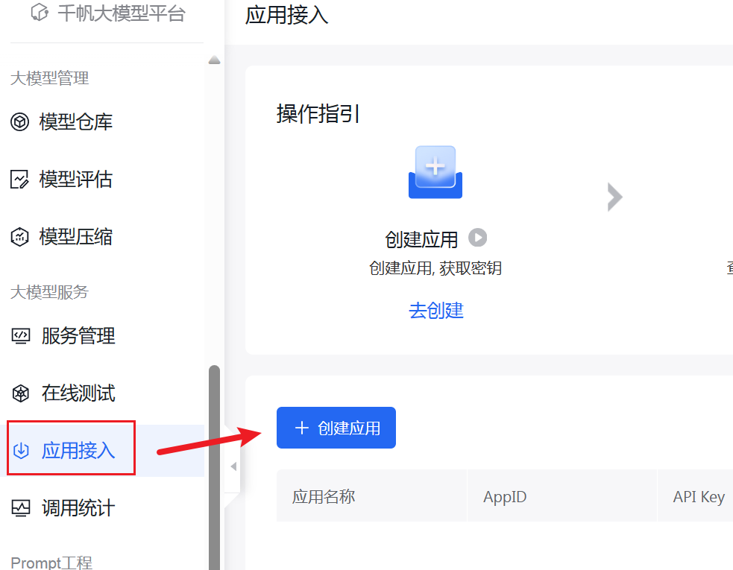This screenshot has height=570, width=733.
Task: Click the 模型评估 chart icon
Action: [x=19, y=180]
